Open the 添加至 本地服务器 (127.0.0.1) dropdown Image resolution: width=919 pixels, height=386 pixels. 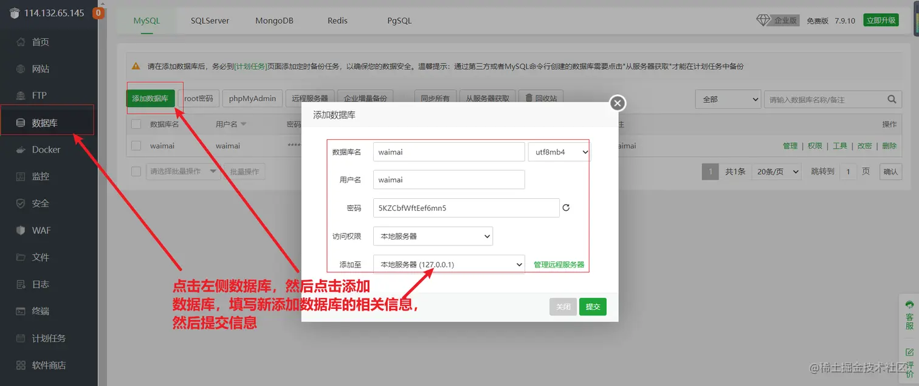click(449, 264)
